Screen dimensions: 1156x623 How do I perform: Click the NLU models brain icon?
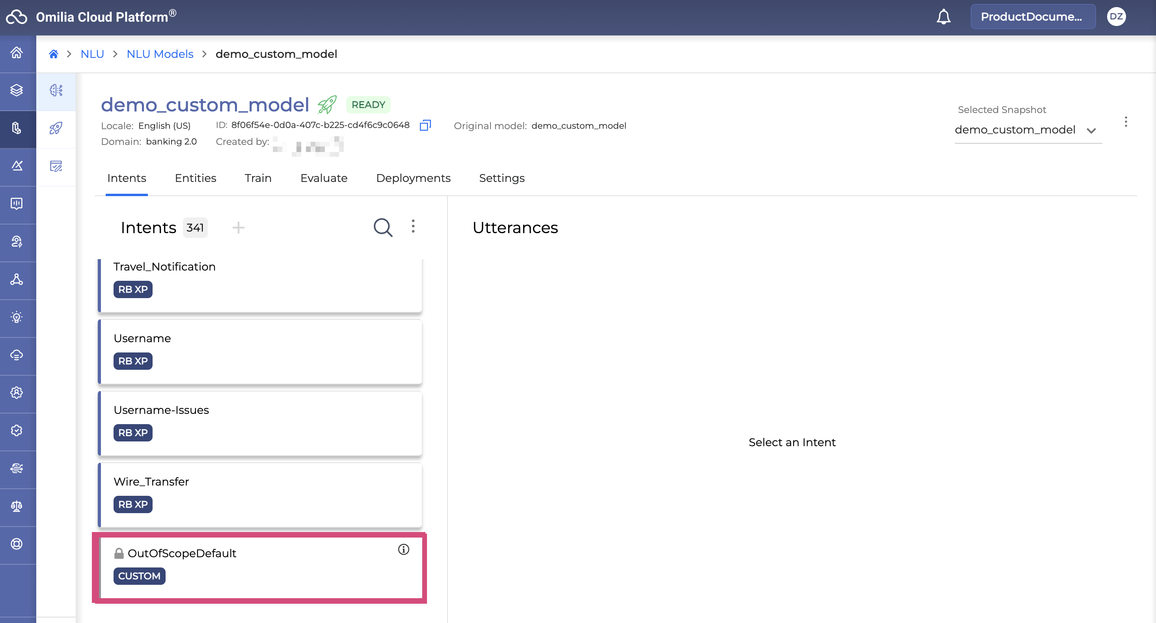coord(56,91)
